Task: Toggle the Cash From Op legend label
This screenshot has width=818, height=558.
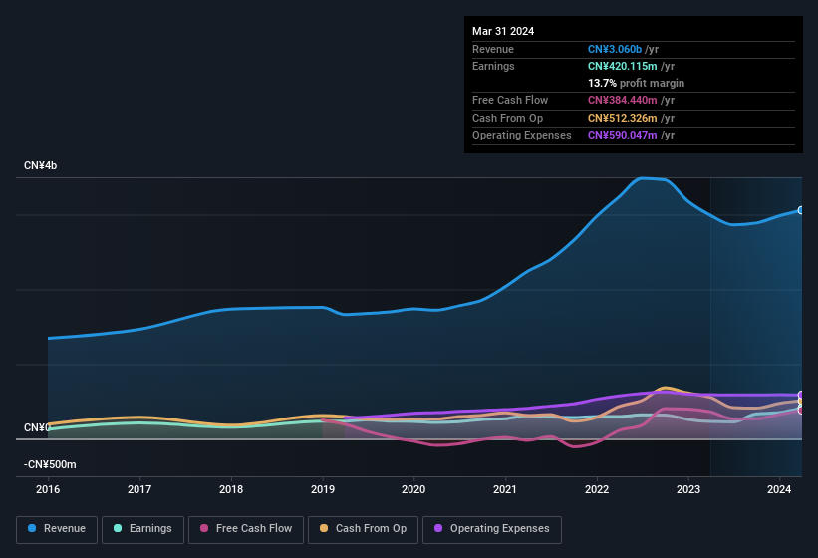Action: (371, 529)
